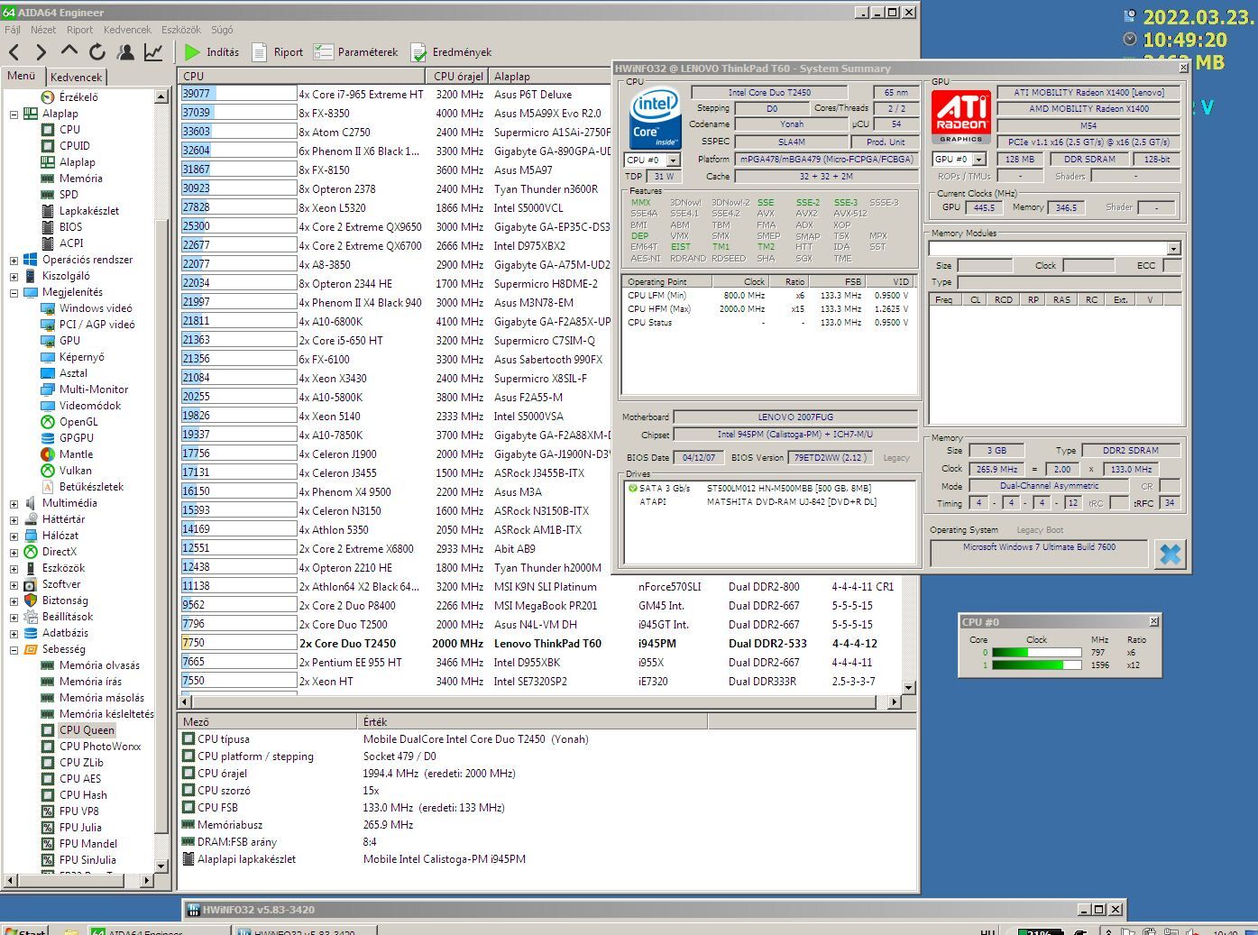This screenshot has width=1258, height=935.
Task: Click the Riport toolbar button
Action: click(x=278, y=52)
